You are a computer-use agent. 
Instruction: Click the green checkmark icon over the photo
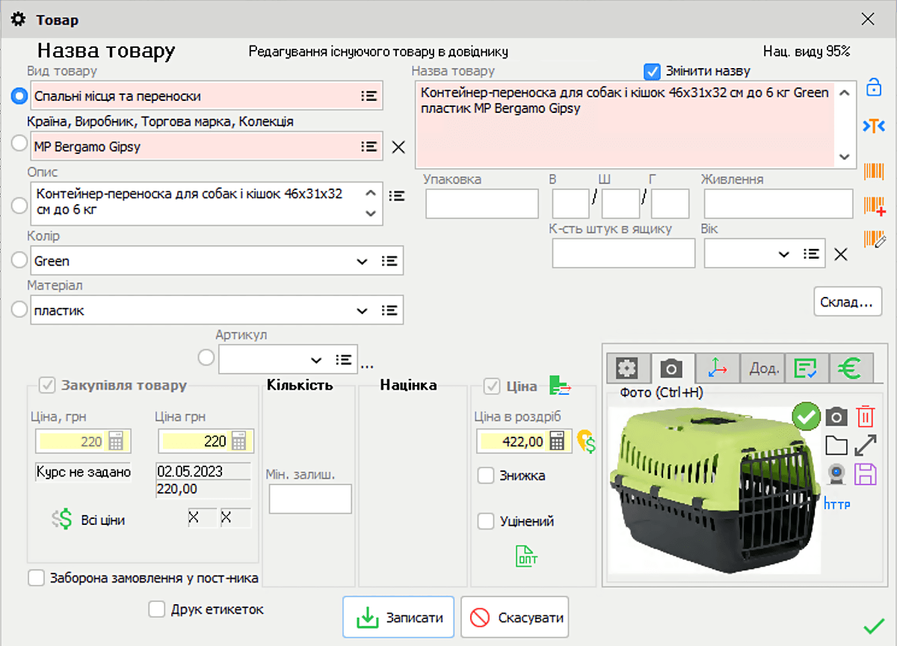coord(806,416)
